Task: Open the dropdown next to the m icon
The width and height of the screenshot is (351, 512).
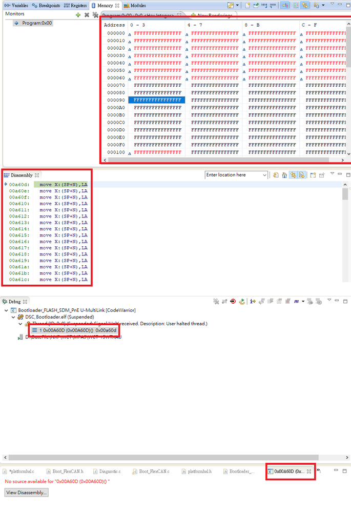Action: tap(303, 301)
